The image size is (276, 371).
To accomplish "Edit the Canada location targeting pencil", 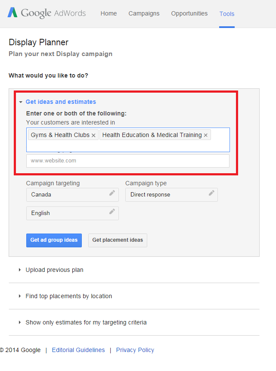I will (112, 193).
